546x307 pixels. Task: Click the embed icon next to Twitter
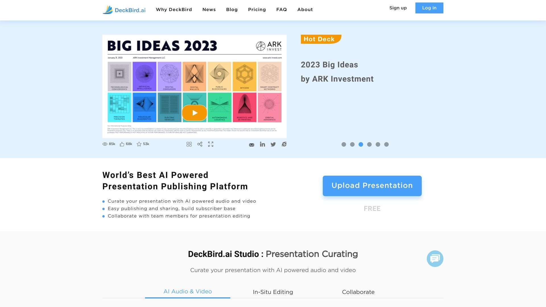coord(284,144)
